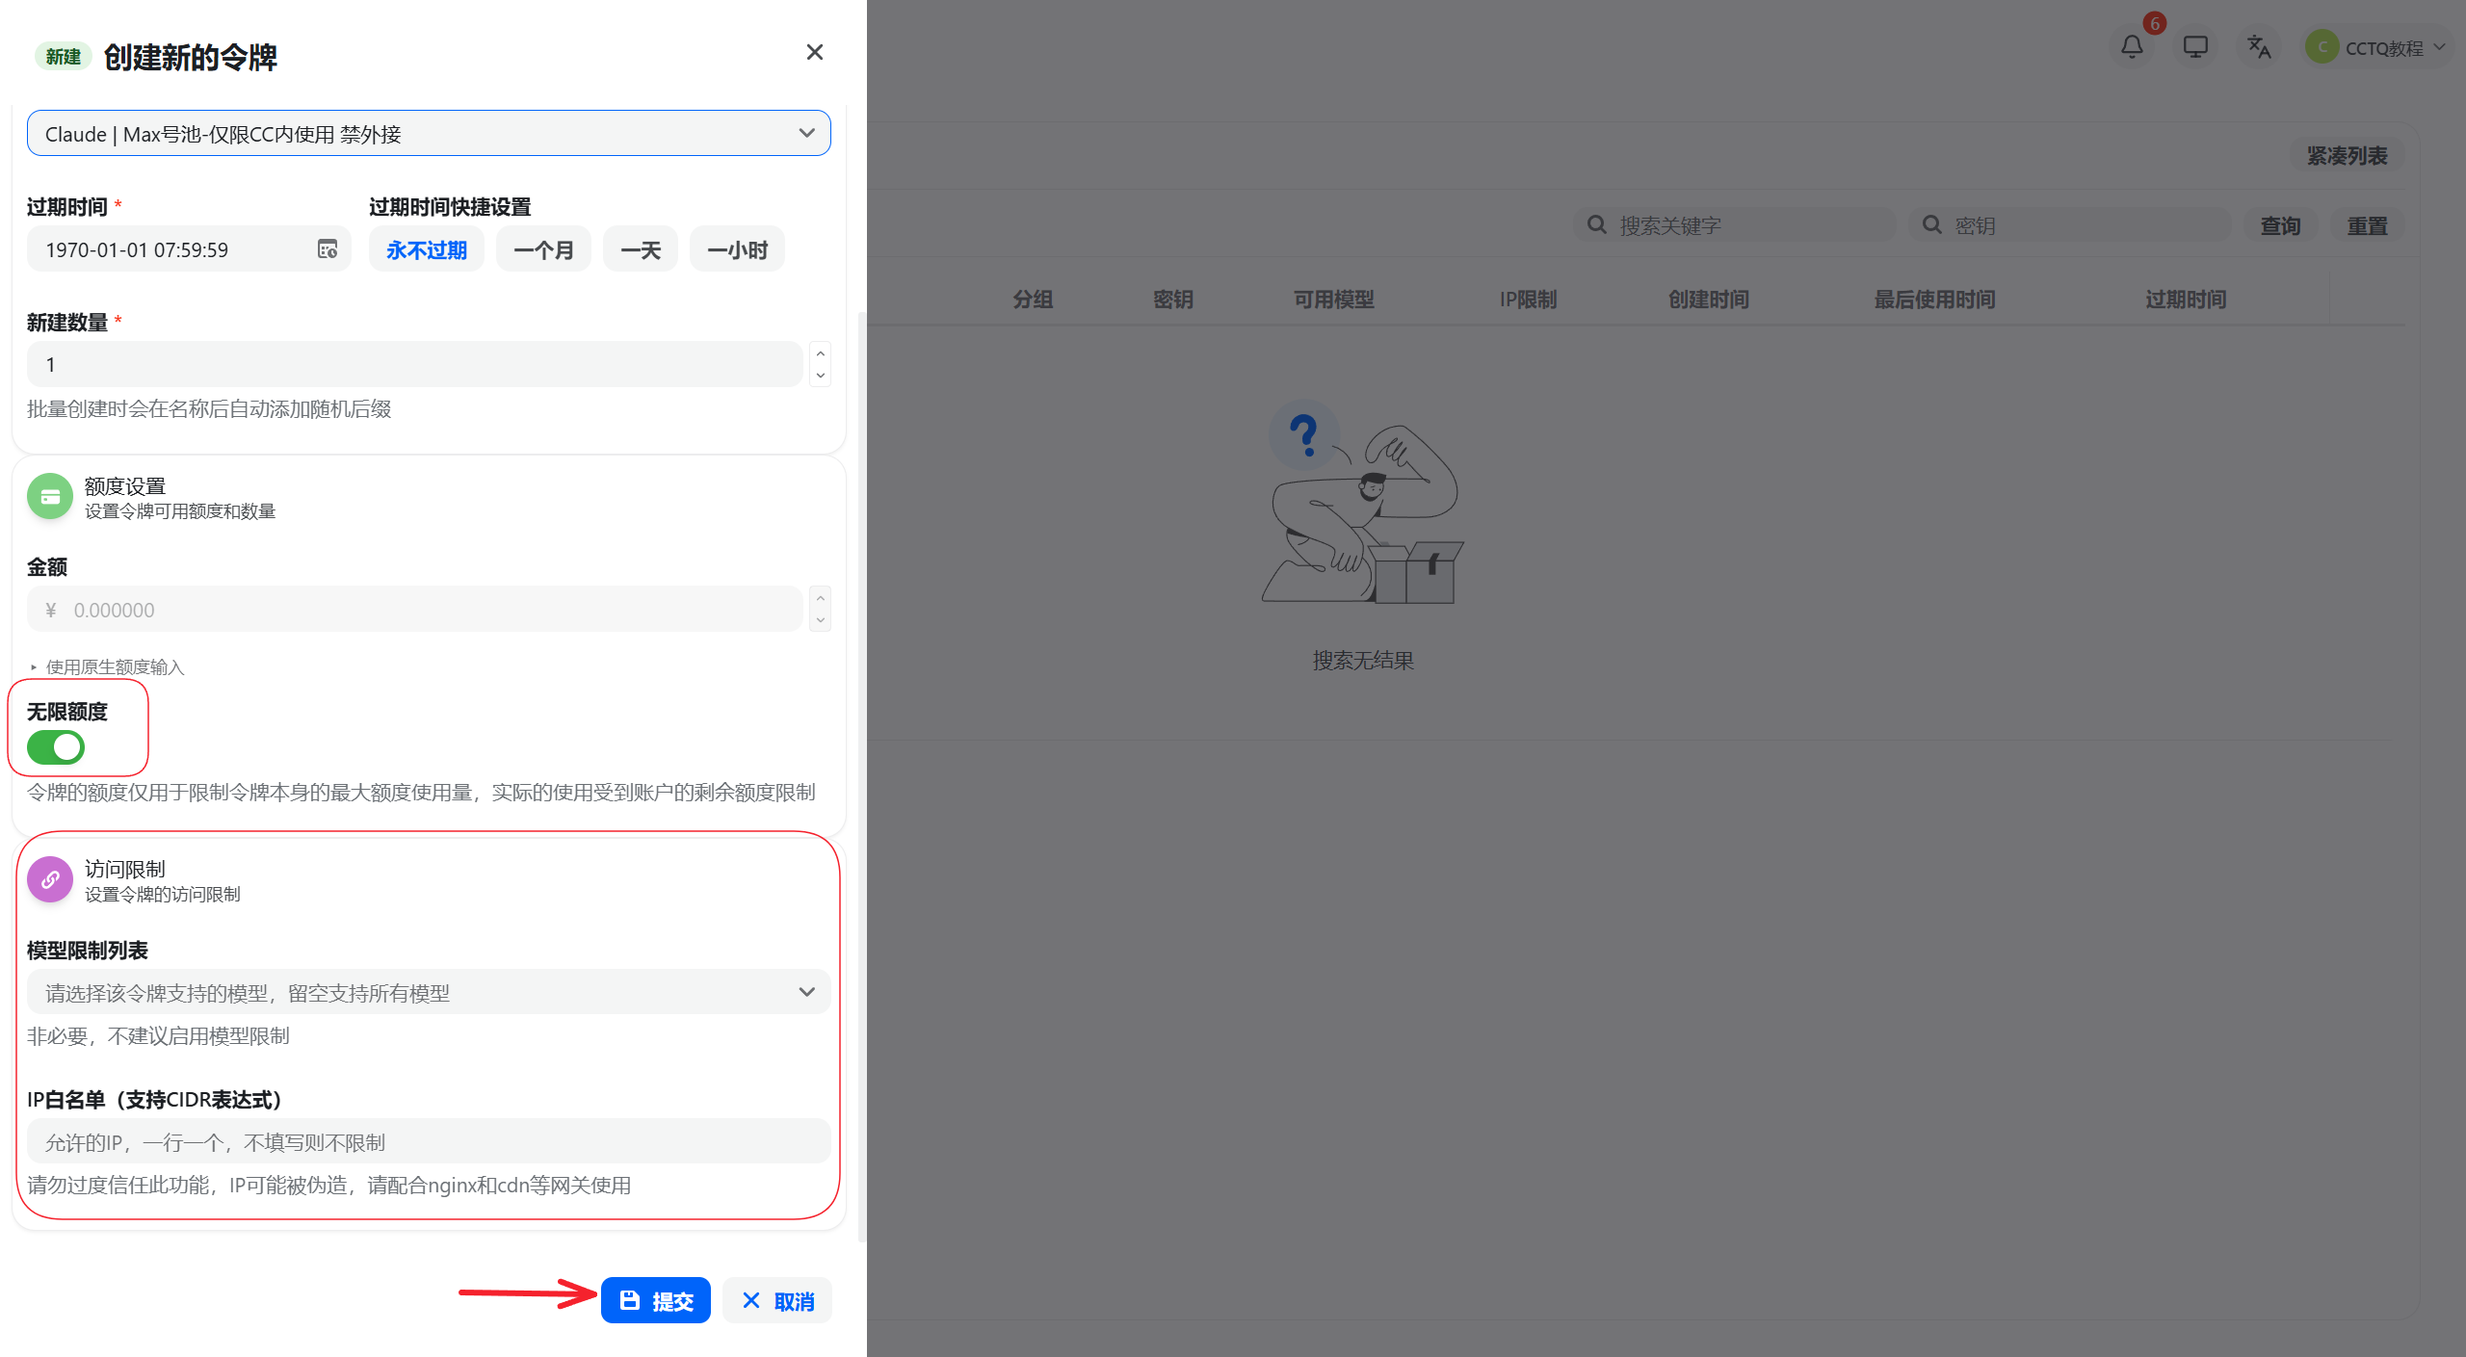Click the calendar icon in expiry field
Image resolution: width=2466 pixels, height=1357 pixels.
click(328, 249)
